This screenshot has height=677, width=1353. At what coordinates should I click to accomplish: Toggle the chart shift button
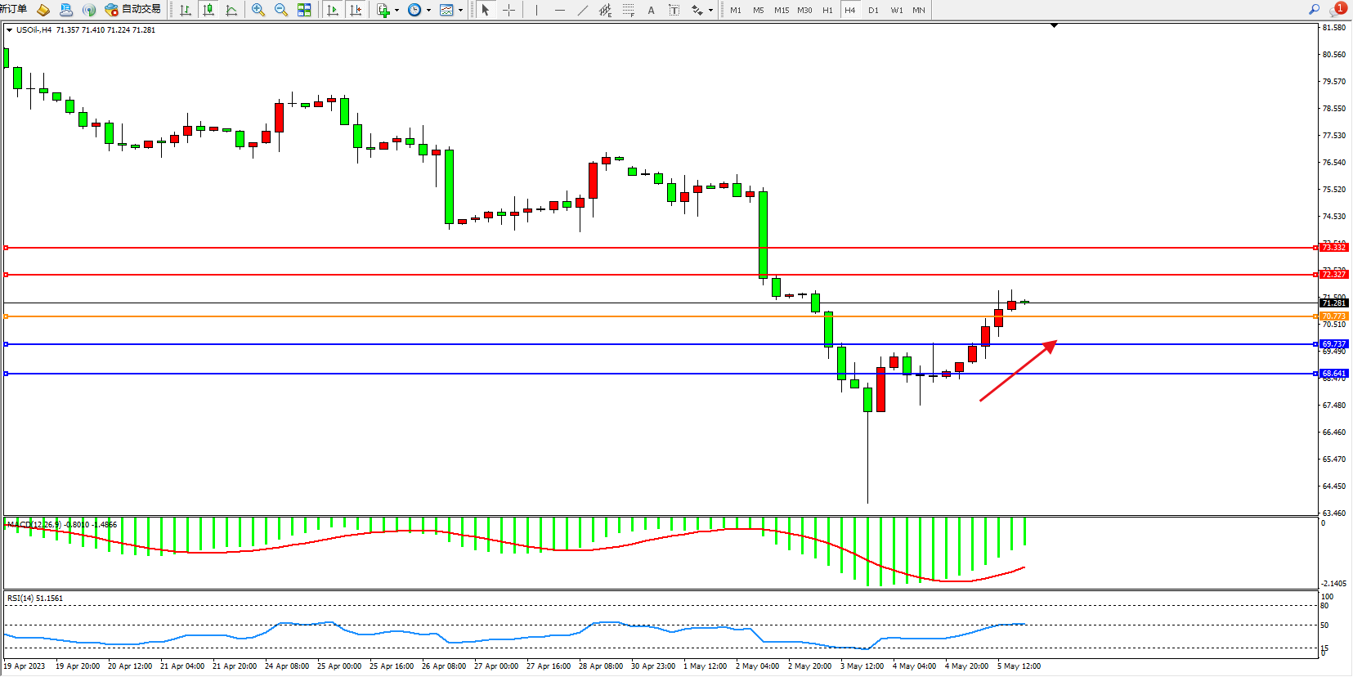[356, 10]
